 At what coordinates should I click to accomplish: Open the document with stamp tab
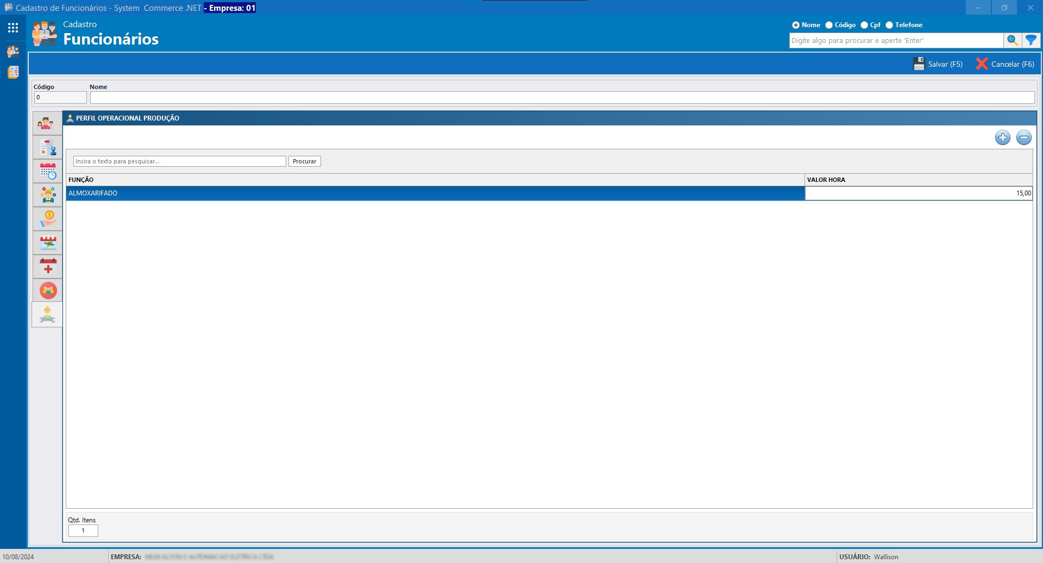pos(48,148)
